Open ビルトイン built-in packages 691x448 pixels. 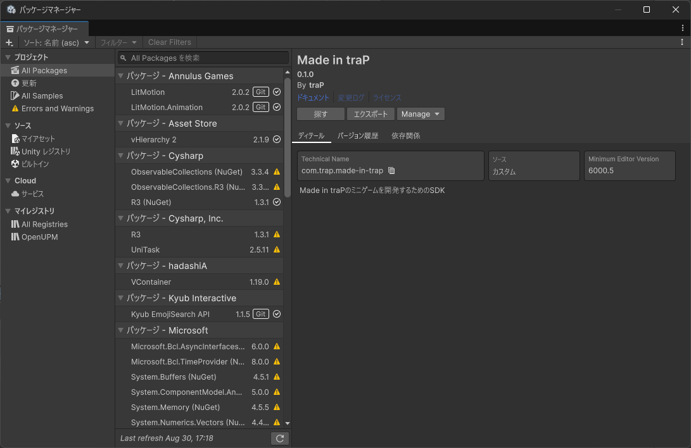pyautogui.click(x=57, y=164)
